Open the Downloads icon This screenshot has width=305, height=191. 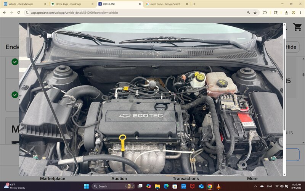[x=286, y=13]
